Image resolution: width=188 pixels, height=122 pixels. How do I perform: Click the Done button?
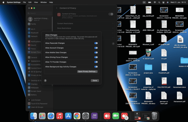tap(95, 81)
